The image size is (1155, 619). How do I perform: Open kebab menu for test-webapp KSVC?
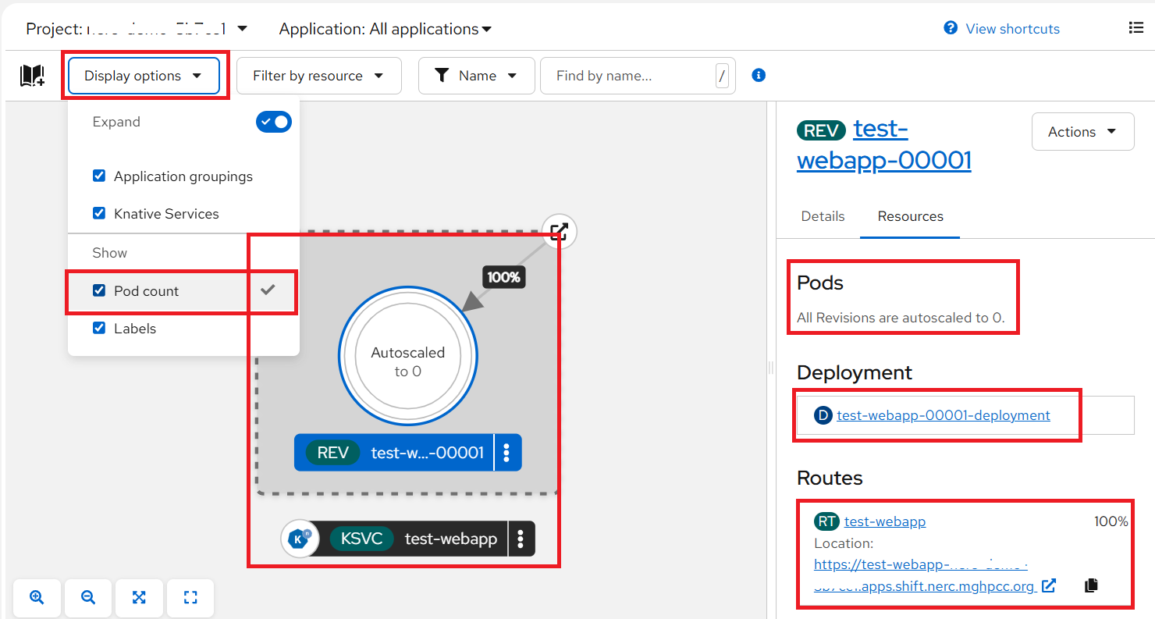521,539
